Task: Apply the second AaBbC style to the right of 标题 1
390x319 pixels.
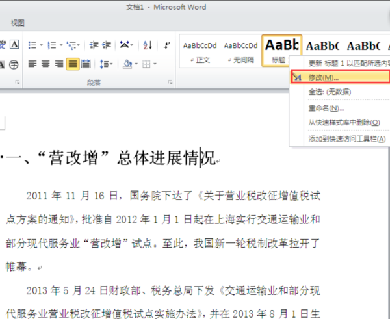Action: point(363,46)
